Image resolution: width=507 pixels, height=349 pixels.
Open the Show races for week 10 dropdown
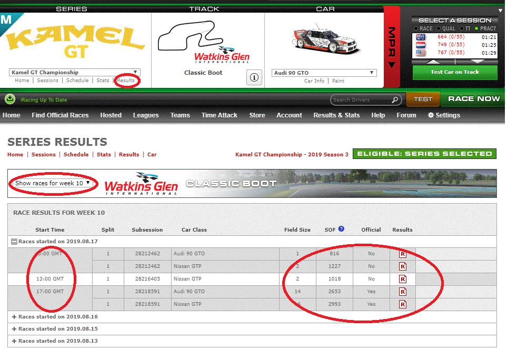tap(52, 183)
